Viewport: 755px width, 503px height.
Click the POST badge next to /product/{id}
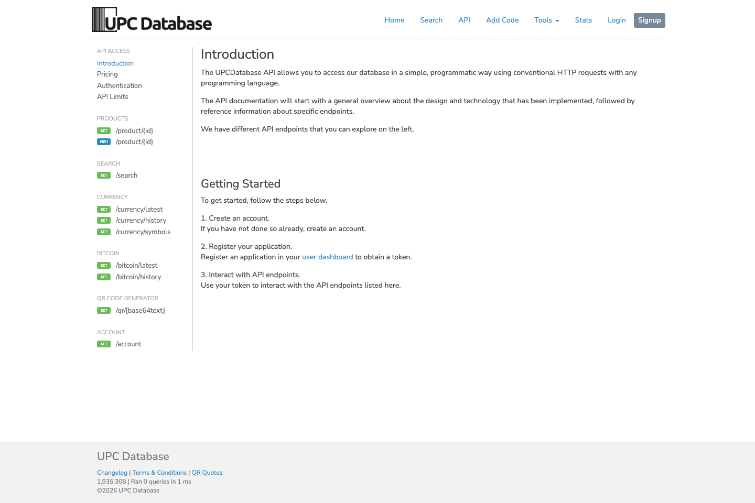(104, 141)
